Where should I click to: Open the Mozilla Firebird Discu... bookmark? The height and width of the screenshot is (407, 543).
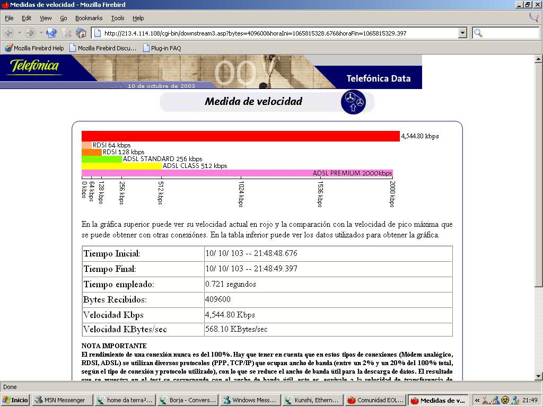(x=103, y=48)
